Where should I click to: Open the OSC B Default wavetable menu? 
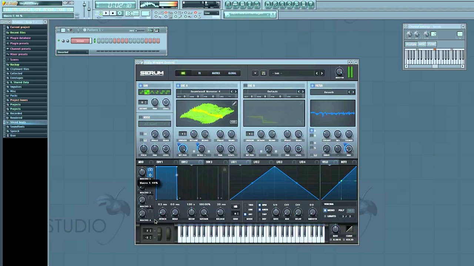point(272,92)
